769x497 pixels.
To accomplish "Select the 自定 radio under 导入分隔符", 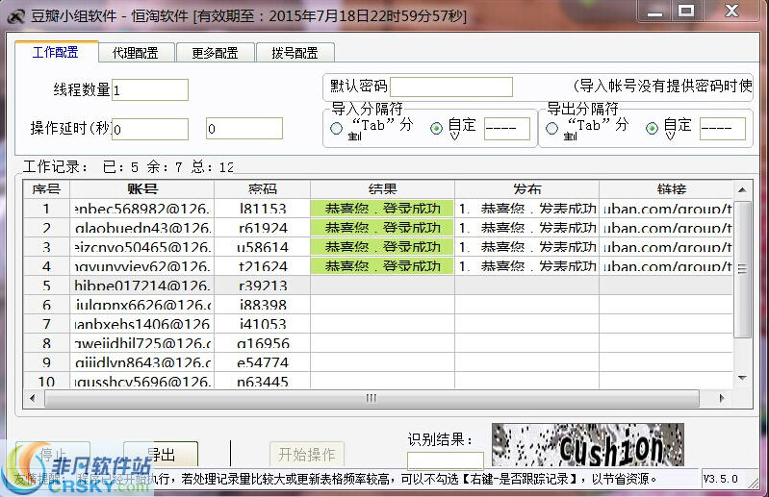I will click(x=436, y=129).
